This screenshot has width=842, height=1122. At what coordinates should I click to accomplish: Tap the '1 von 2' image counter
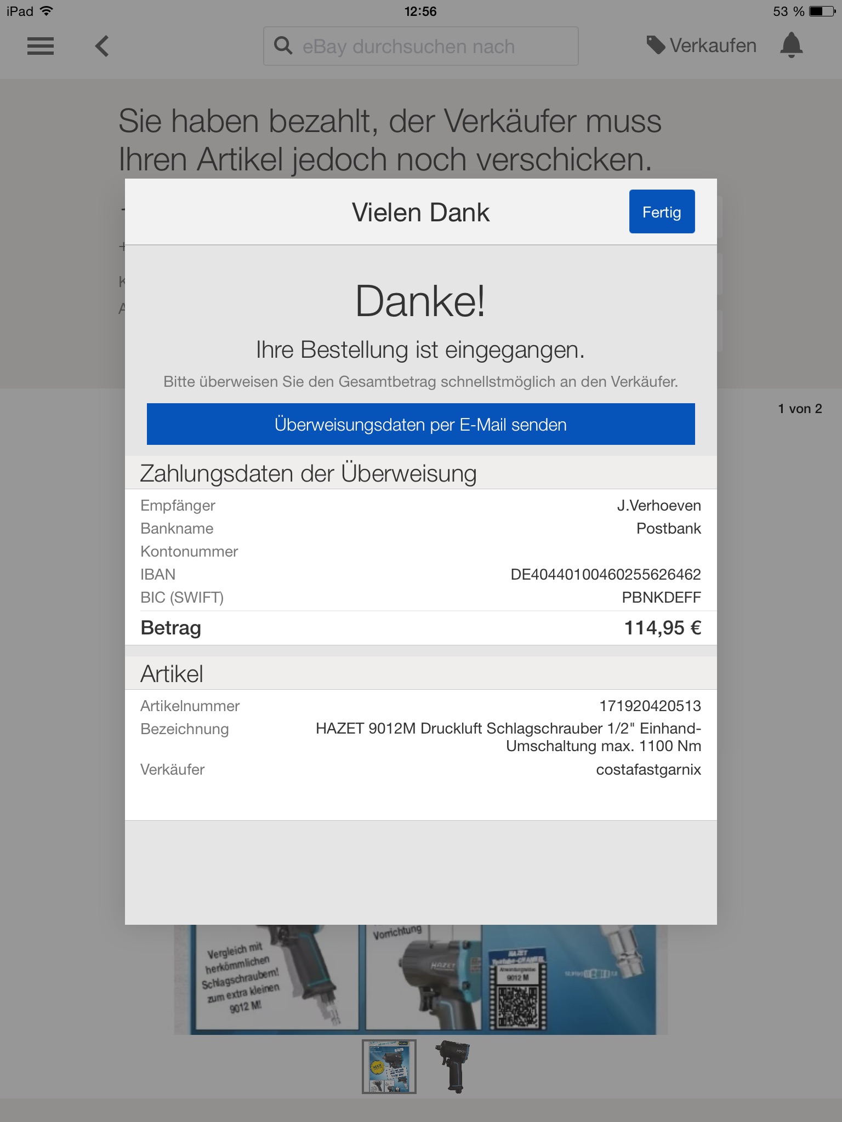[x=799, y=409]
